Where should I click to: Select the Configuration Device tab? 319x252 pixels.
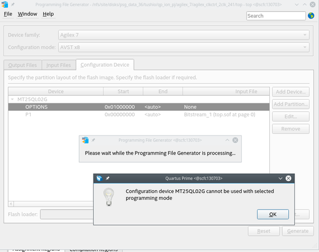pos(105,65)
